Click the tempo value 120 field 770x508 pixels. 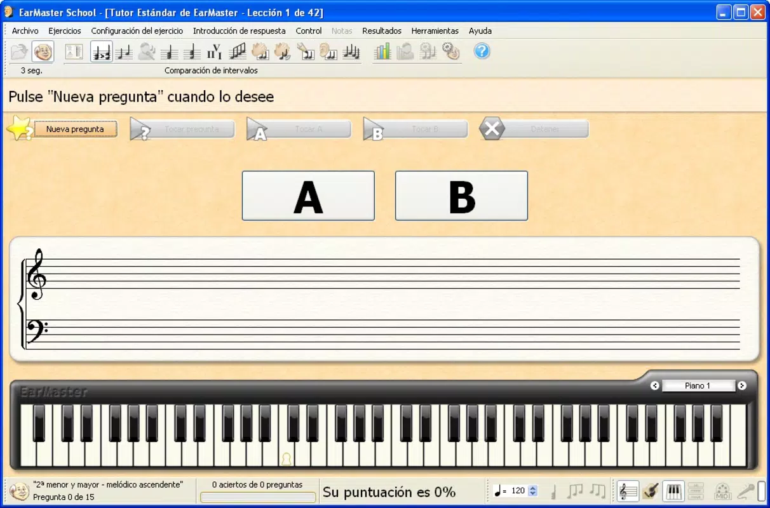tap(518, 491)
